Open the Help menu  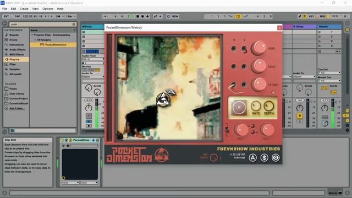click(x=60, y=9)
